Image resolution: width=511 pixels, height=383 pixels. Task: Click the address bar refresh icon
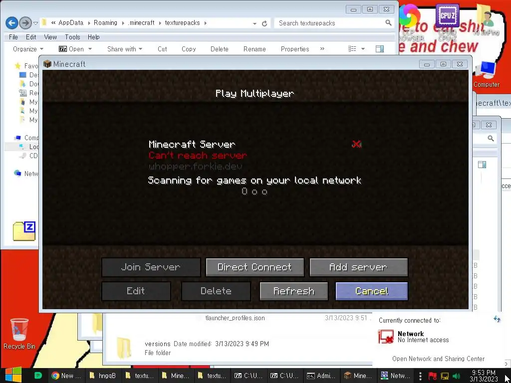(264, 23)
